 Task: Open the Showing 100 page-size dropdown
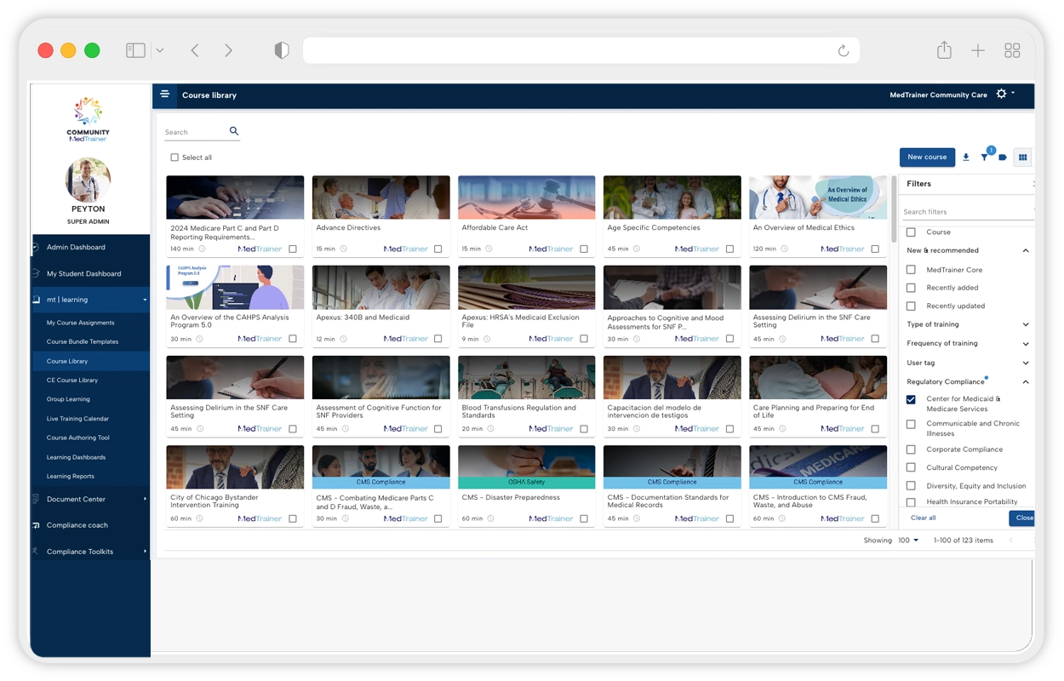tap(908, 541)
